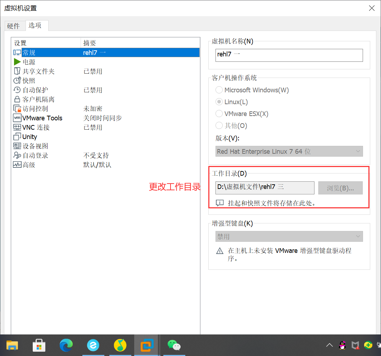This screenshot has width=381, height=356.
Task: Select the 常规 general settings icon
Action: coord(17,53)
